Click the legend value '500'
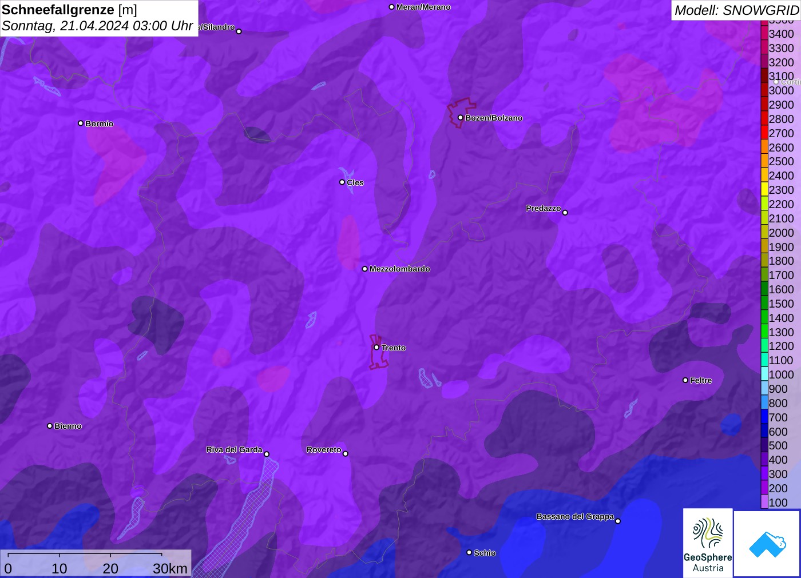Screen dimensions: 801x578 (x=778, y=445)
